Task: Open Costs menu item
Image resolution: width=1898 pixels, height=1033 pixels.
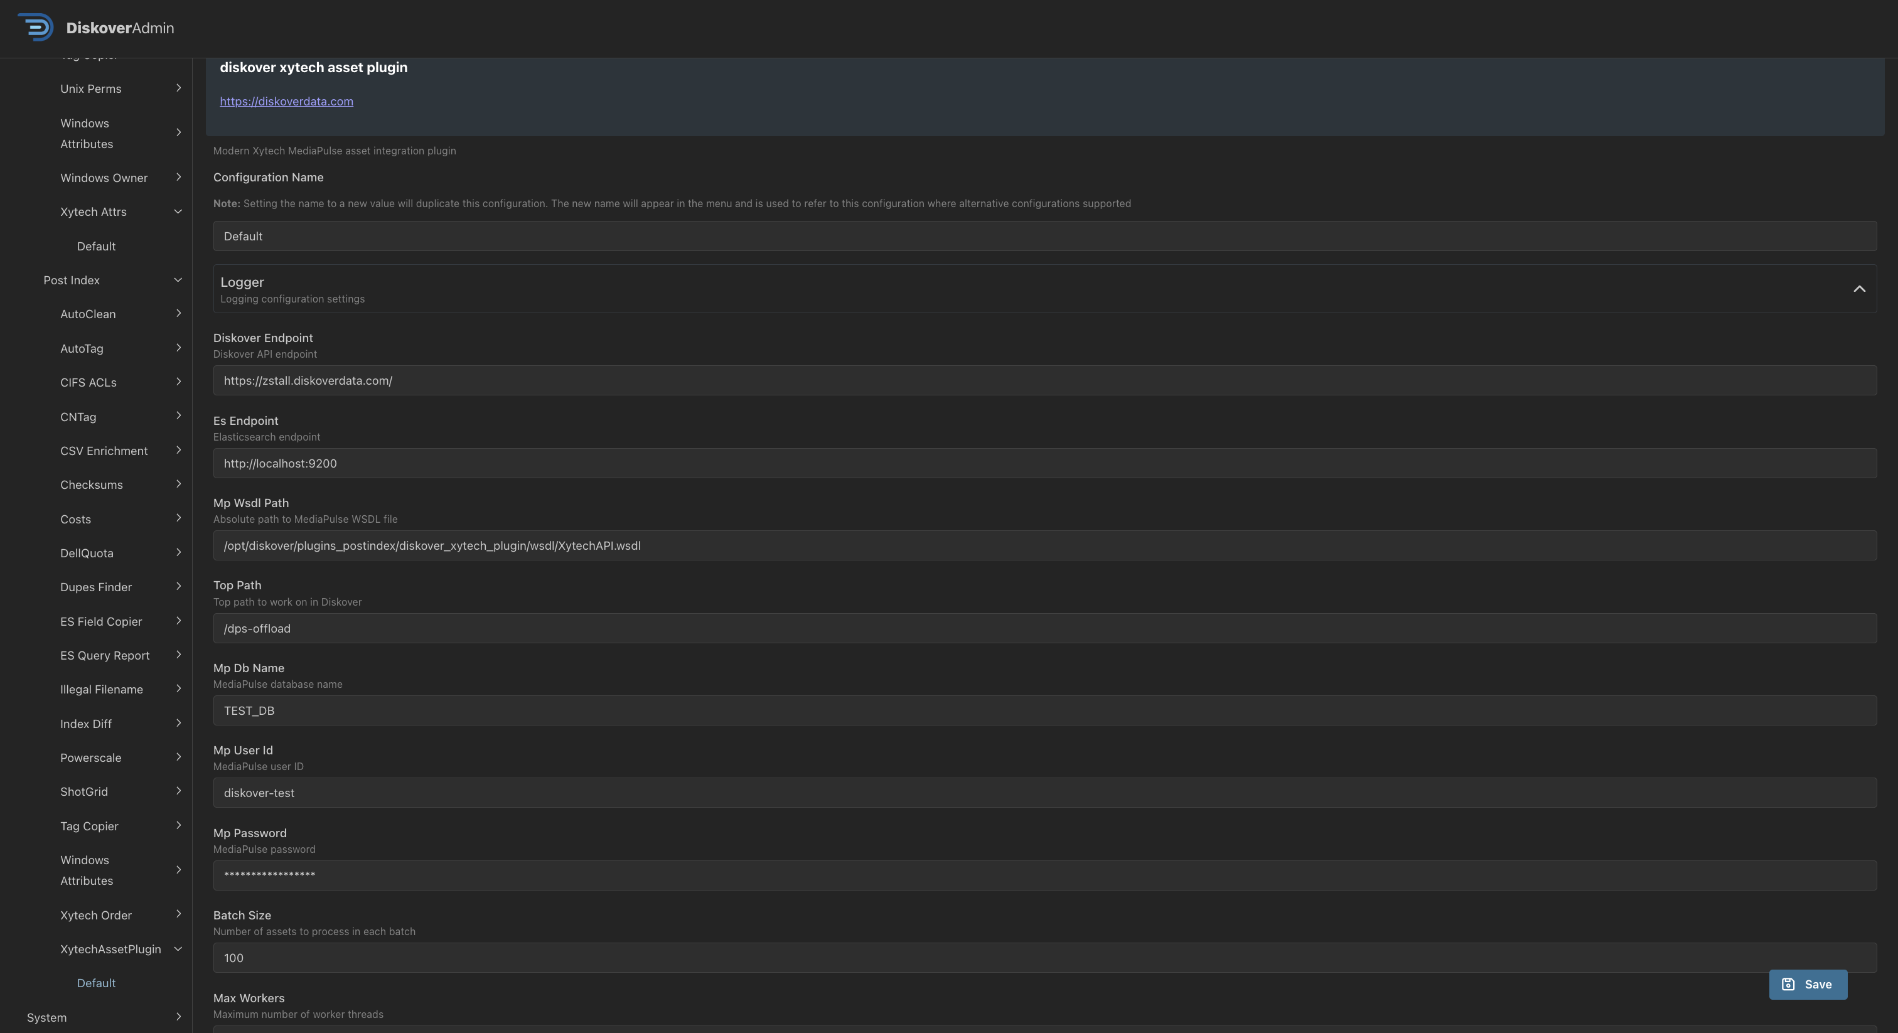Action: [121, 520]
